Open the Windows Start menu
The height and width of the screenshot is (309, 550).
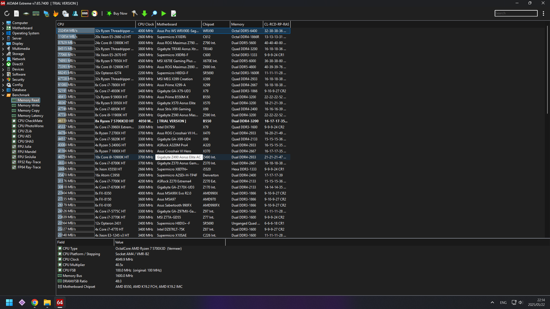tap(9, 302)
